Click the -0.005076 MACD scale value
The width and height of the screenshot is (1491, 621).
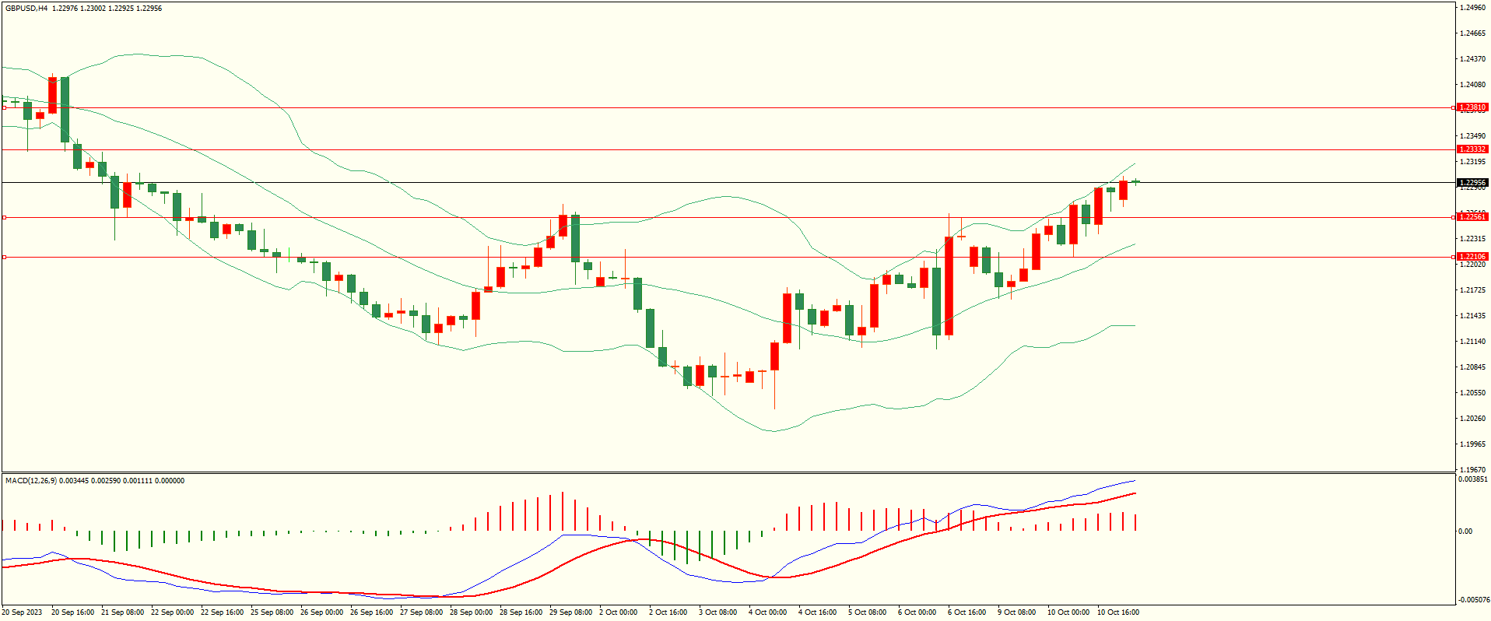[1472, 600]
